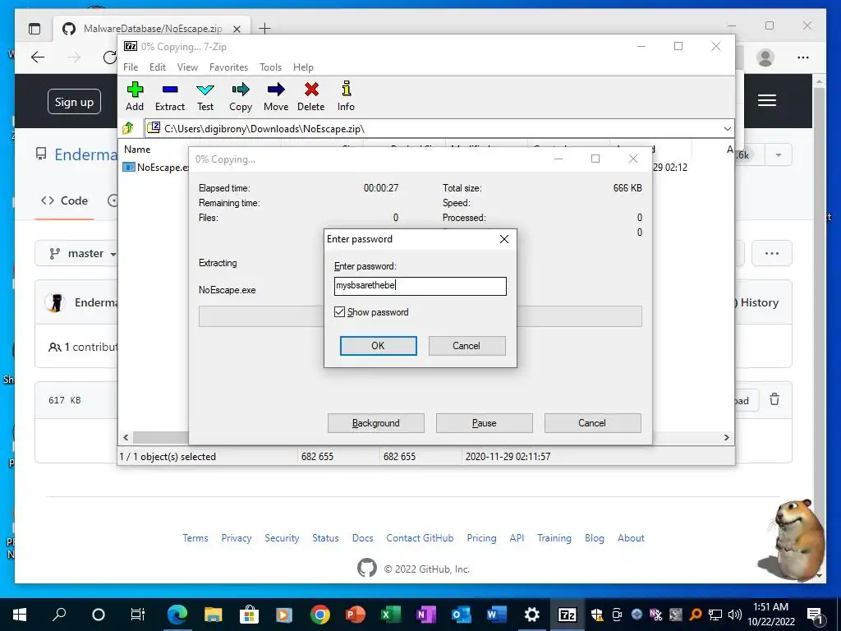Screen dimensions: 841x631
Task: Open the Code tab on GitHub
Action: (x=64, y=200)
